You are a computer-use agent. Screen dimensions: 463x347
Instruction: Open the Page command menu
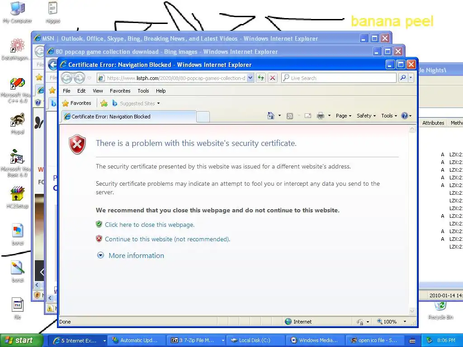(x=344, y=116)
